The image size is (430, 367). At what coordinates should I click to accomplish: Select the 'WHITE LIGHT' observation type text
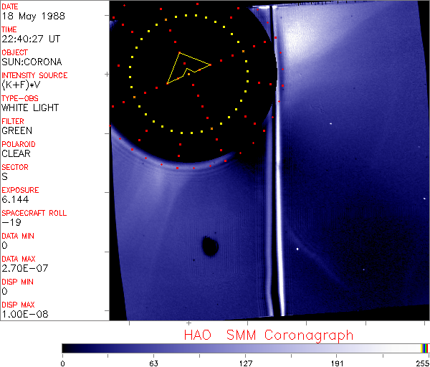(x=30, y=108)
